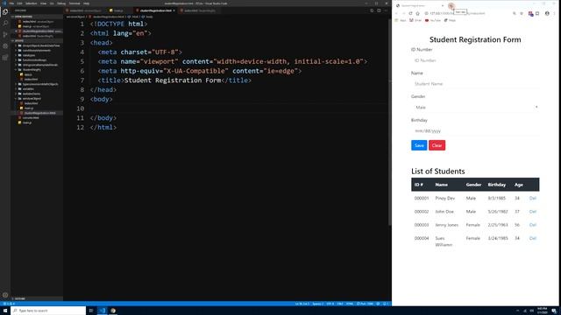Image resolution: width=561 pixels, height=315 pixels.
Task: Open the Selection menu in VS Code
Action: 32,3
